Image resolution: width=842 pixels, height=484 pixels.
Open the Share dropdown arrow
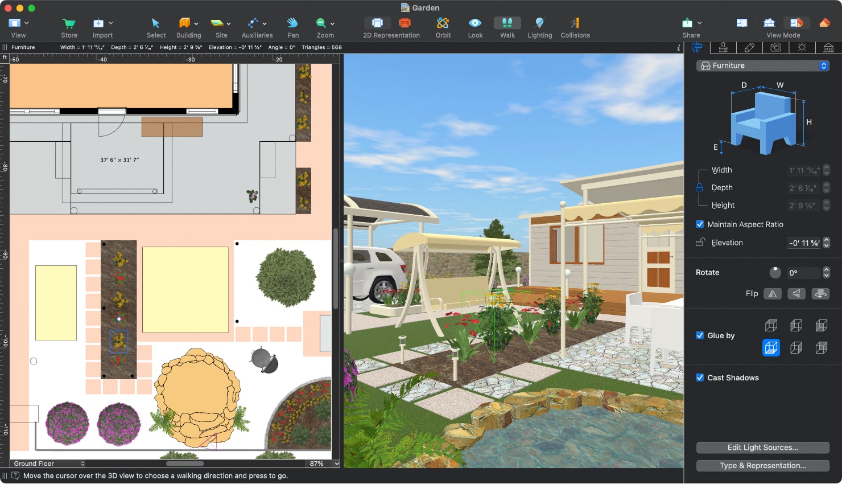699,23
